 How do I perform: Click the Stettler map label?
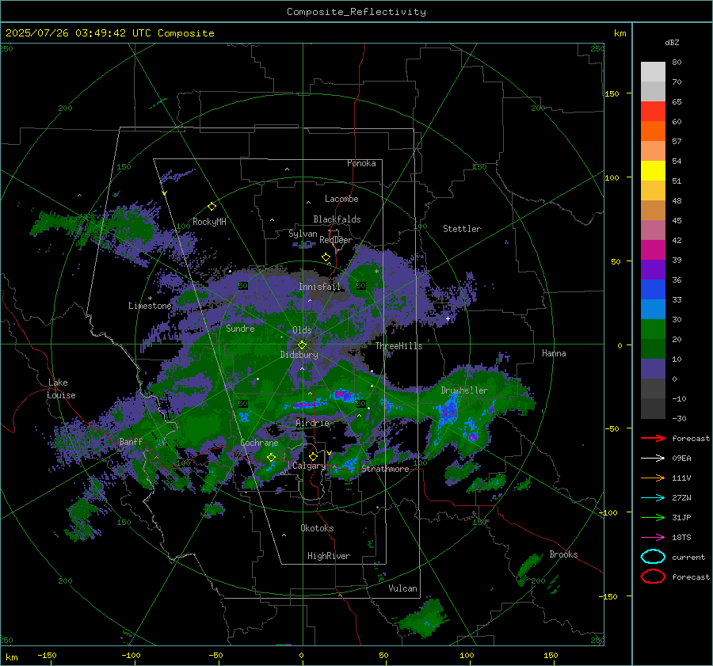462,229
